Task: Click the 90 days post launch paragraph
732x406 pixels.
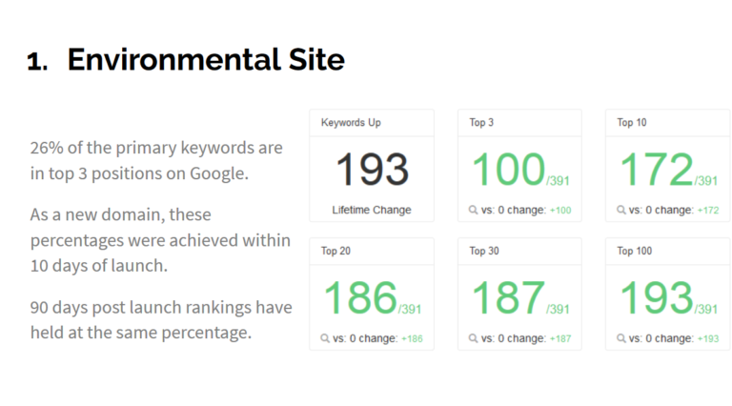Action: click(161, 320)
